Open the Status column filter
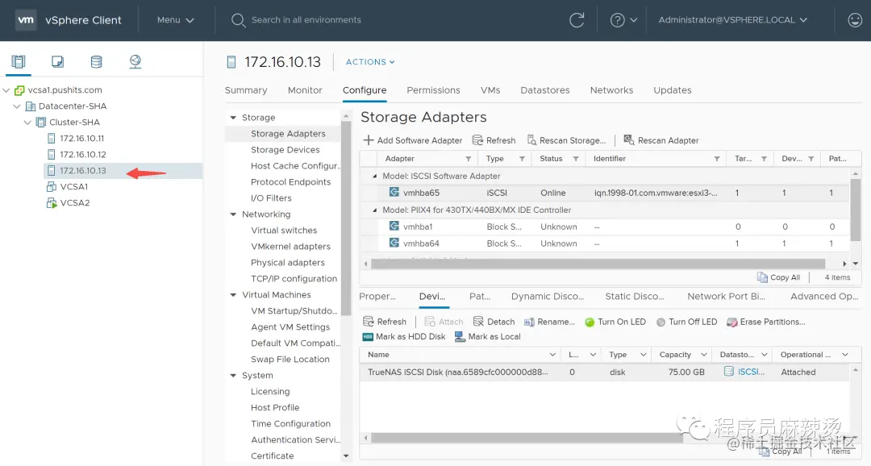Image resolution: width=871 pixels, height=466 pixels. coord(576,159)
